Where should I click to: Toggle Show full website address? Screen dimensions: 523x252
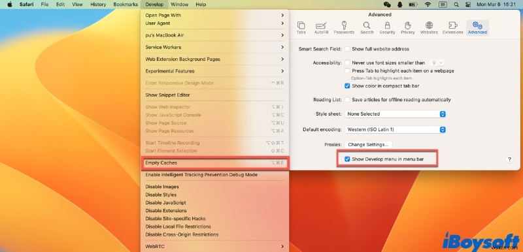(347, 49)
